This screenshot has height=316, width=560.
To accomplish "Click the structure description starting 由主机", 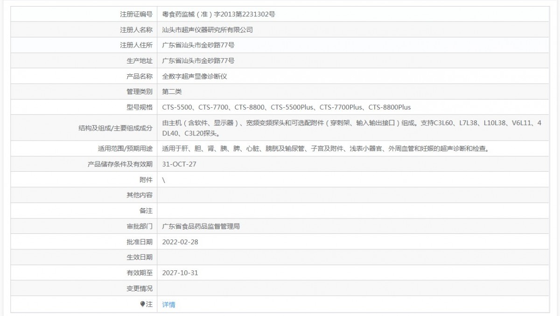I will (351, 127).
